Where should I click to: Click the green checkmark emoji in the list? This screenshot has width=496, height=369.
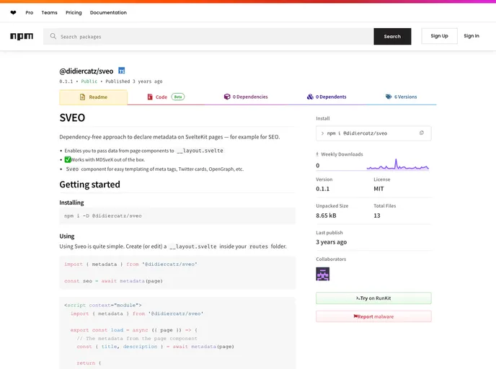tap(68, 160)
